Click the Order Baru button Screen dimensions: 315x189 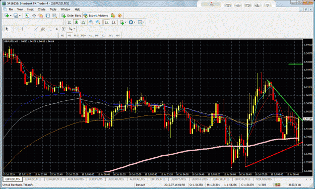(x=72, y=16)
